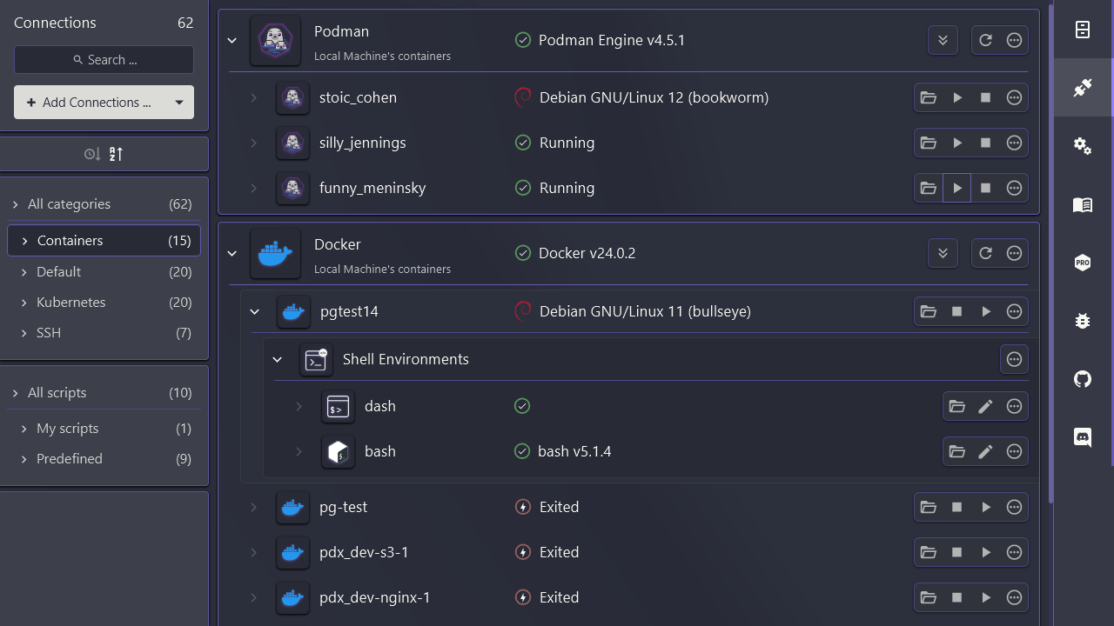
Task: Expand the dash shell entry
Action: (299, 406)
